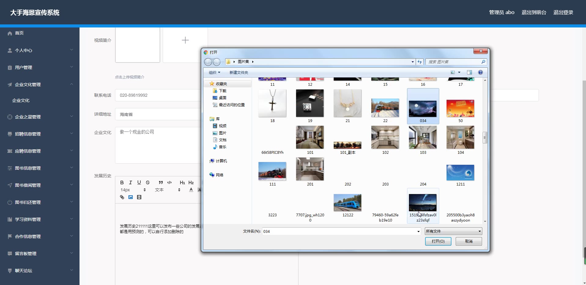Toggle underline formatting in the editor
The width and height of the screenshot is (586, 285).
tap(139, 182)
